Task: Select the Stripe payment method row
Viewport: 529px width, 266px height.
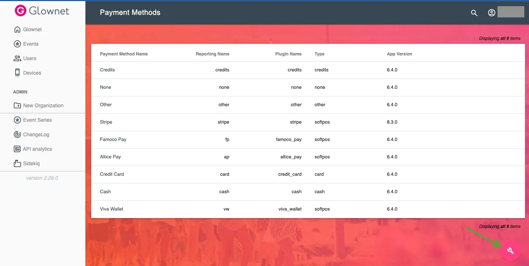Action: click(308, 122)
